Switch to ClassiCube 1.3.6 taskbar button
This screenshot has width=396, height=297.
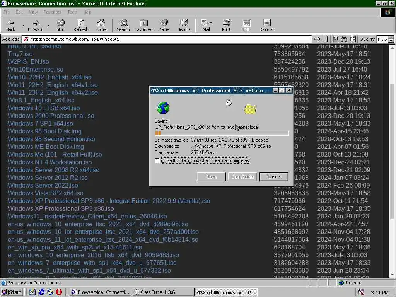point(164,292)
